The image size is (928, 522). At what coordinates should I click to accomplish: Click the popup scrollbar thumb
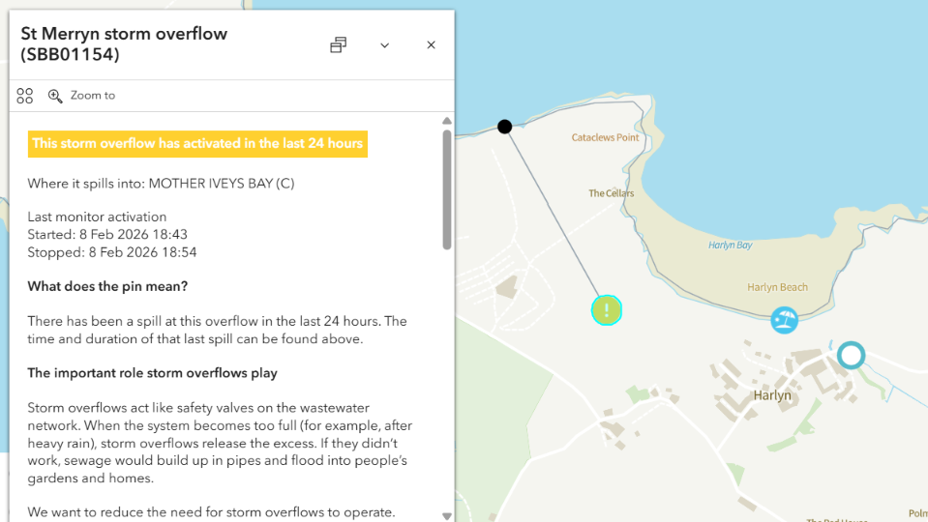[x=446, y=188]
